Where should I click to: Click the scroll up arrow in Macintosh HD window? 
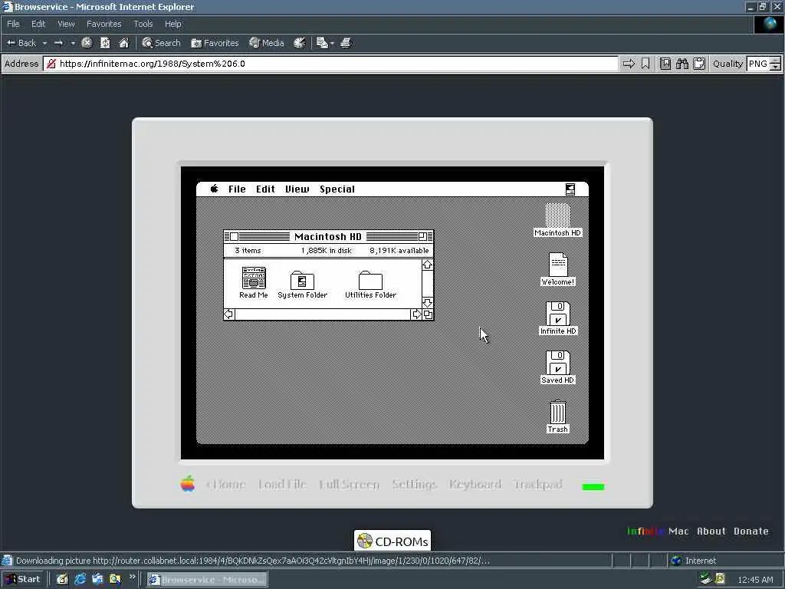[x=427, y=265]
